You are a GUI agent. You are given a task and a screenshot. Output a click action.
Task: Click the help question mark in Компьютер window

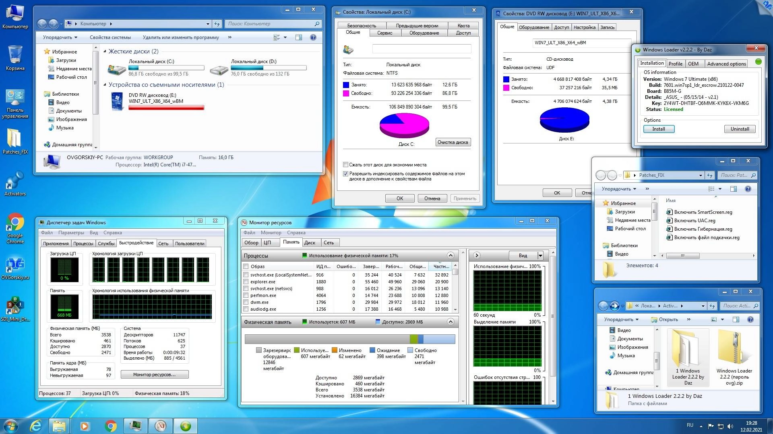(x=313, y=37)
